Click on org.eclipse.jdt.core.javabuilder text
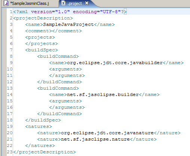This screenshot has height=156, width=190. point(115,63)
